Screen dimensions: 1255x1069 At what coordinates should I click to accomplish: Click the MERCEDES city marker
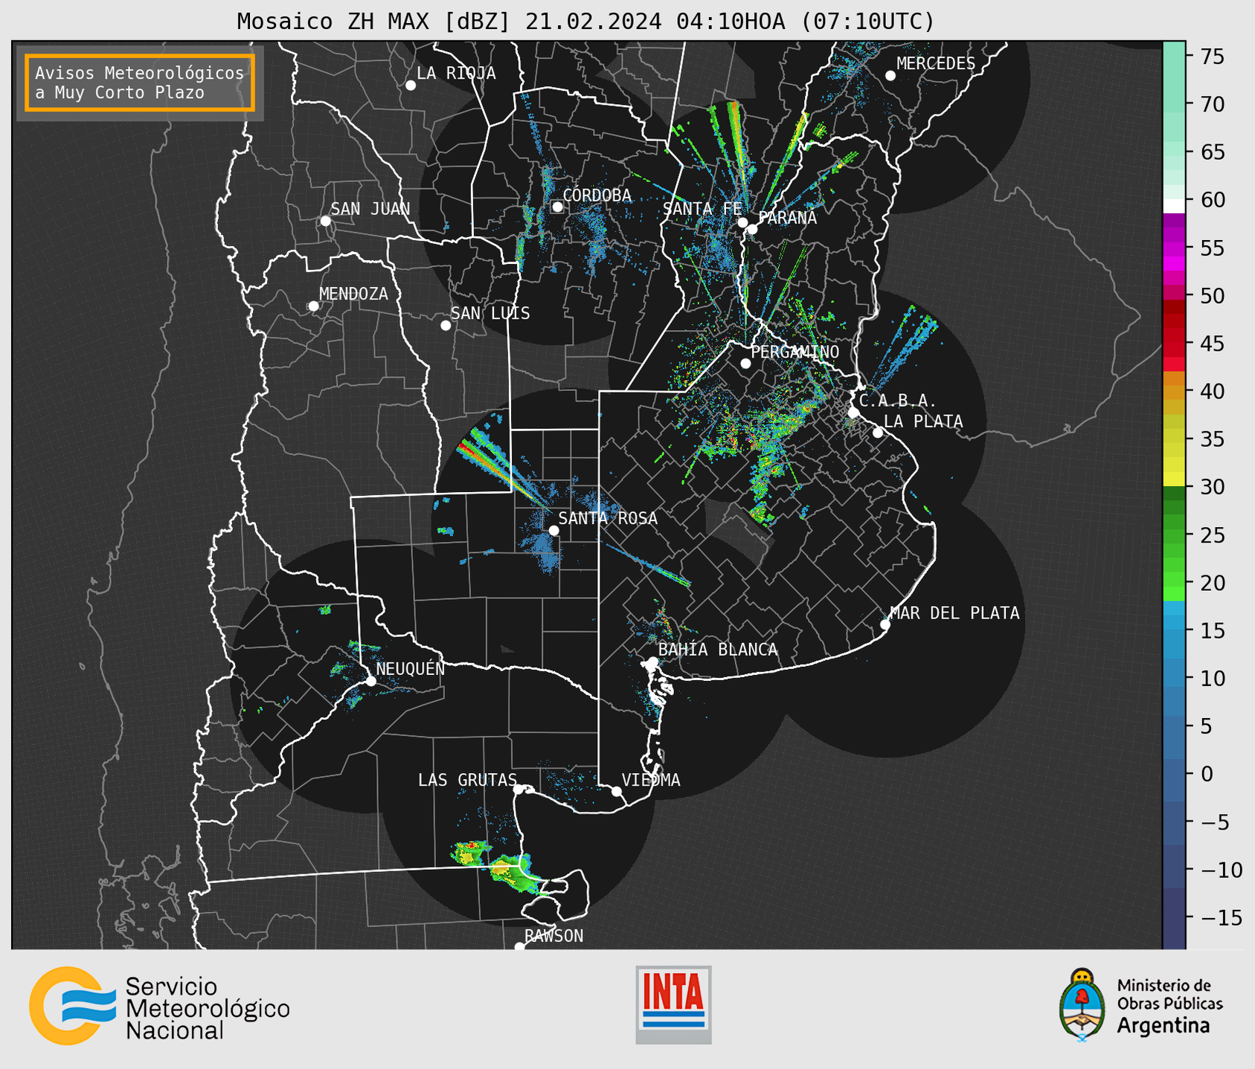890,76
